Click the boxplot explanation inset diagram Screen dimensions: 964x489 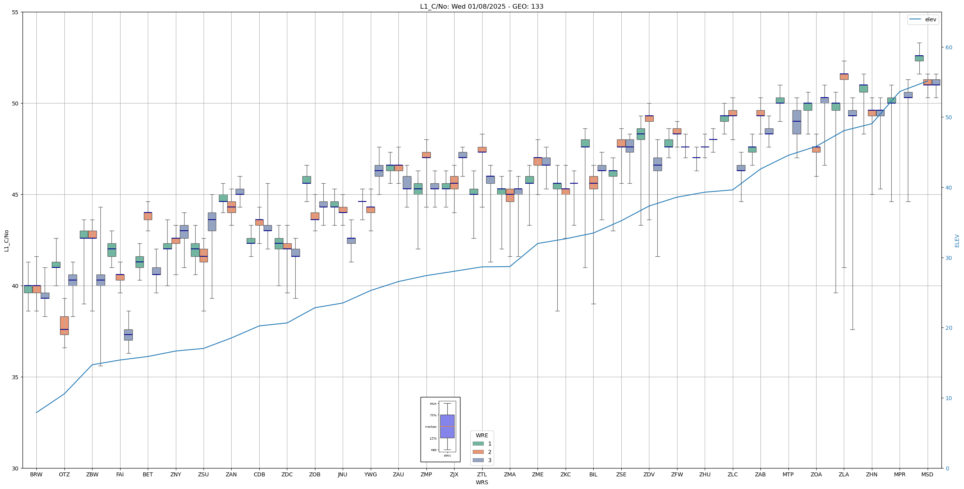(440, 429)
